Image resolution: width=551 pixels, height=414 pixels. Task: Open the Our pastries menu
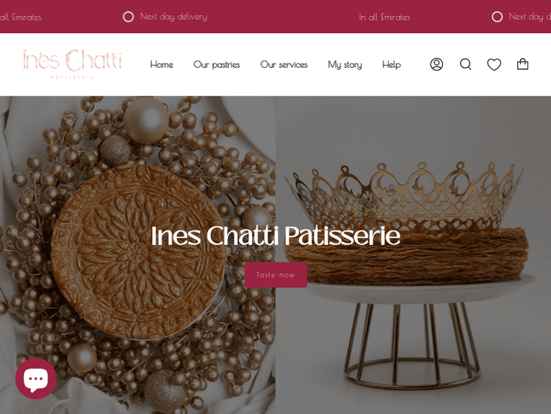[217, 65]
